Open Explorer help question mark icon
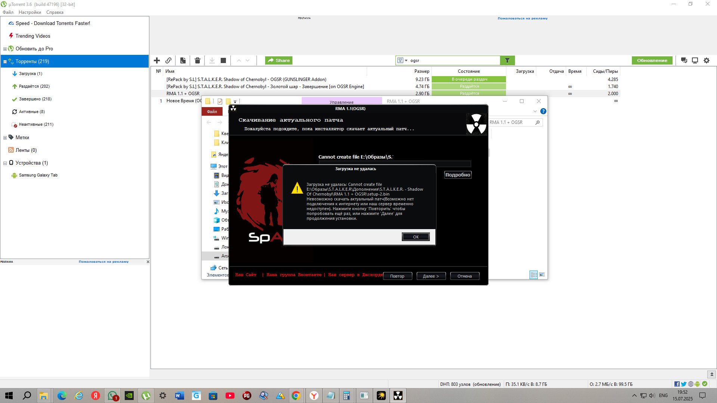 [543, 111]
